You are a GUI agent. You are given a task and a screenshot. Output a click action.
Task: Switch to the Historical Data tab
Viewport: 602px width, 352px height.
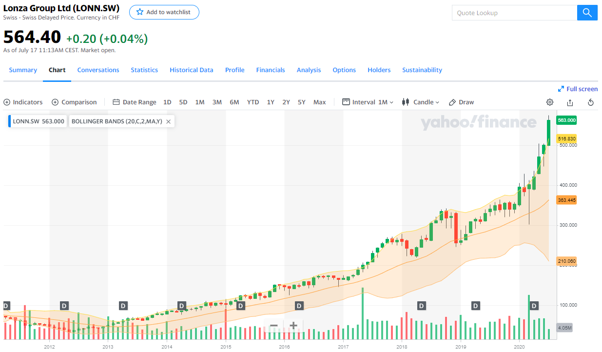[x=191, y=70]
